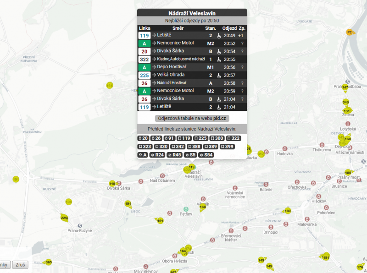Viewport: 367px width, 273px height.
Task: Click vehicle marker P2 on river
Action: 350,32
